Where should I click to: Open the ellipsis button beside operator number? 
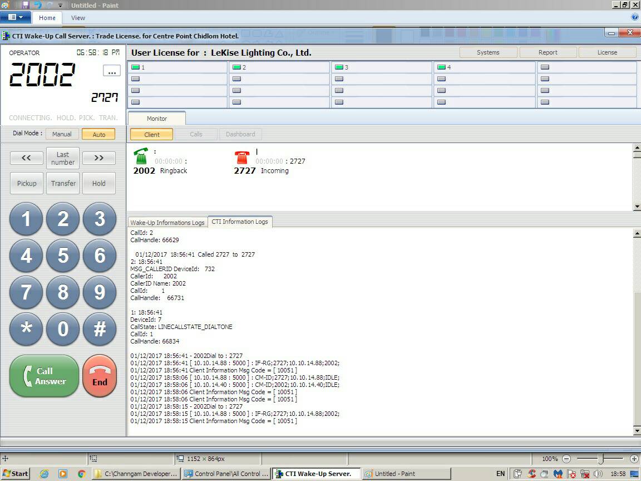pyautogui.click(x=111, y=71)
